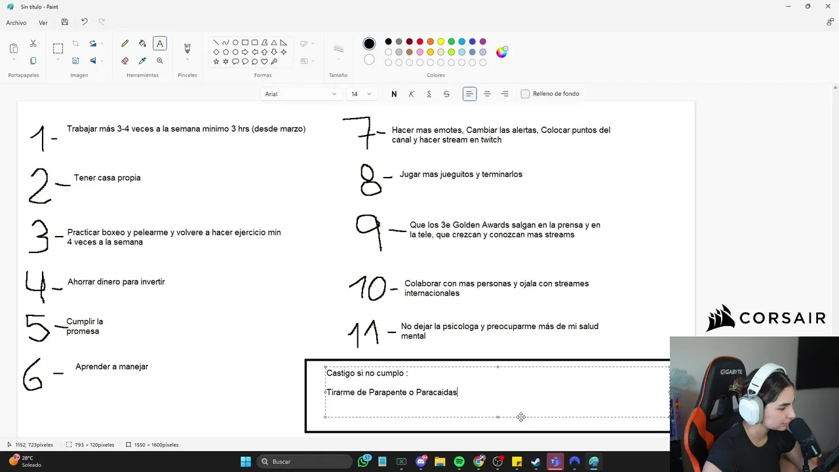Open Discord from the taskbar
Image resolution: width=839 pixels, height=472 pixels.
click(x=421, y=462)
